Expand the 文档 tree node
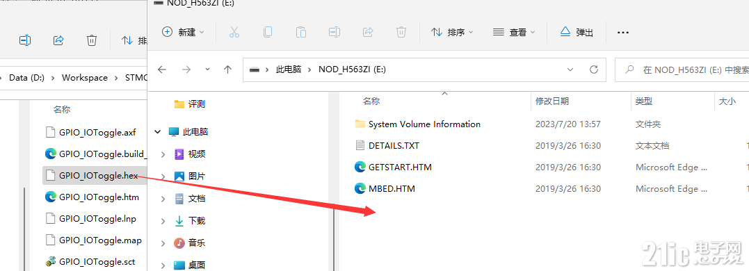Viewport: 749px width, 271px height. [x=163, y=199]
